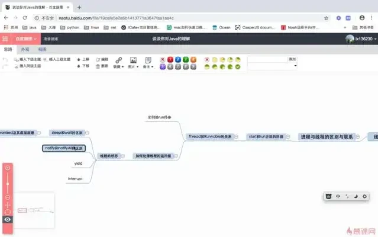Click the green completed progress checkmark icon

(x=237, y=66)
